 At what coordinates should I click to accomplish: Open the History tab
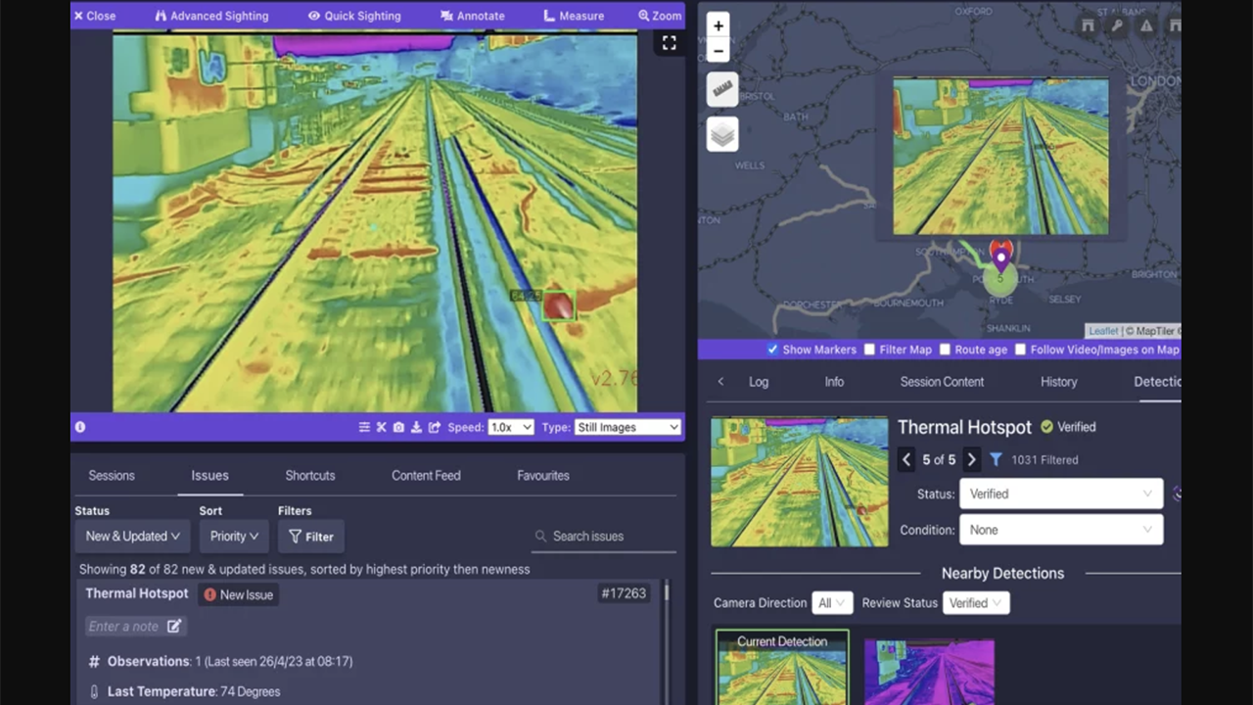point(1058,382)
